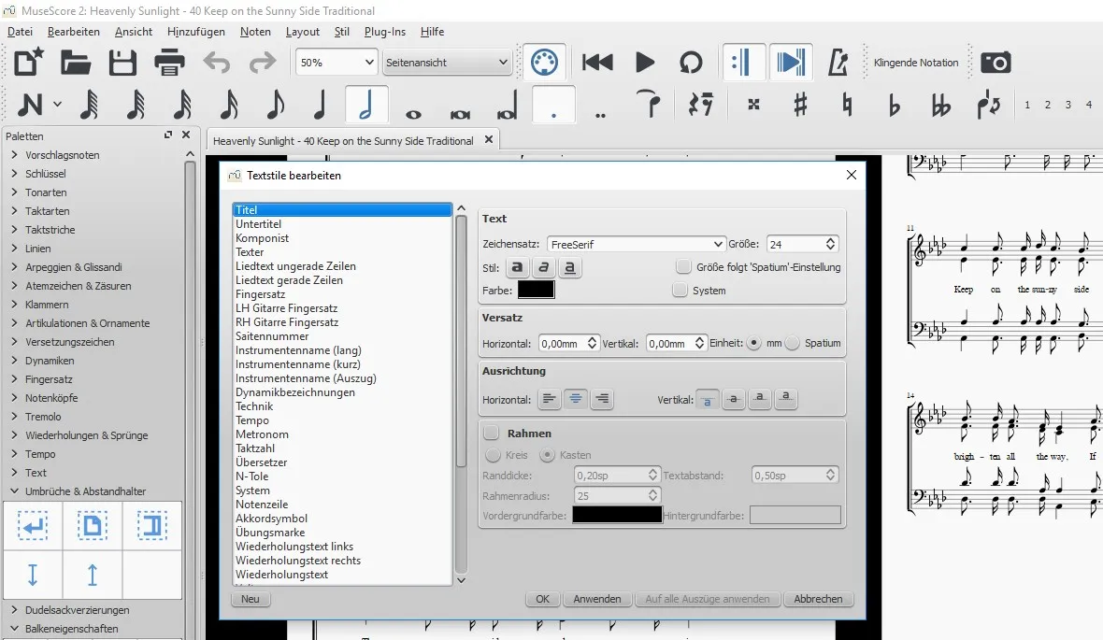Flip note direction icon

point(988,105)
